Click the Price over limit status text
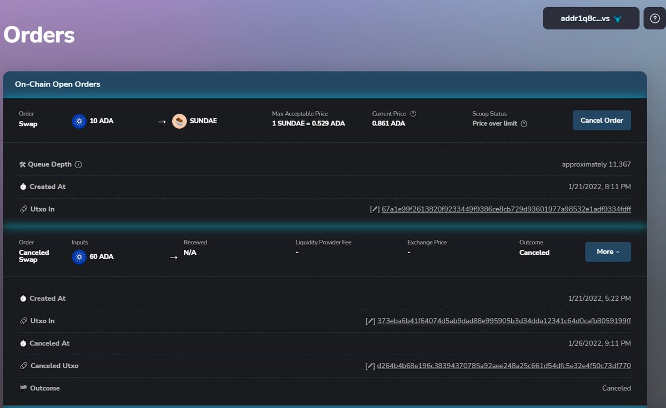 point(495,124)
